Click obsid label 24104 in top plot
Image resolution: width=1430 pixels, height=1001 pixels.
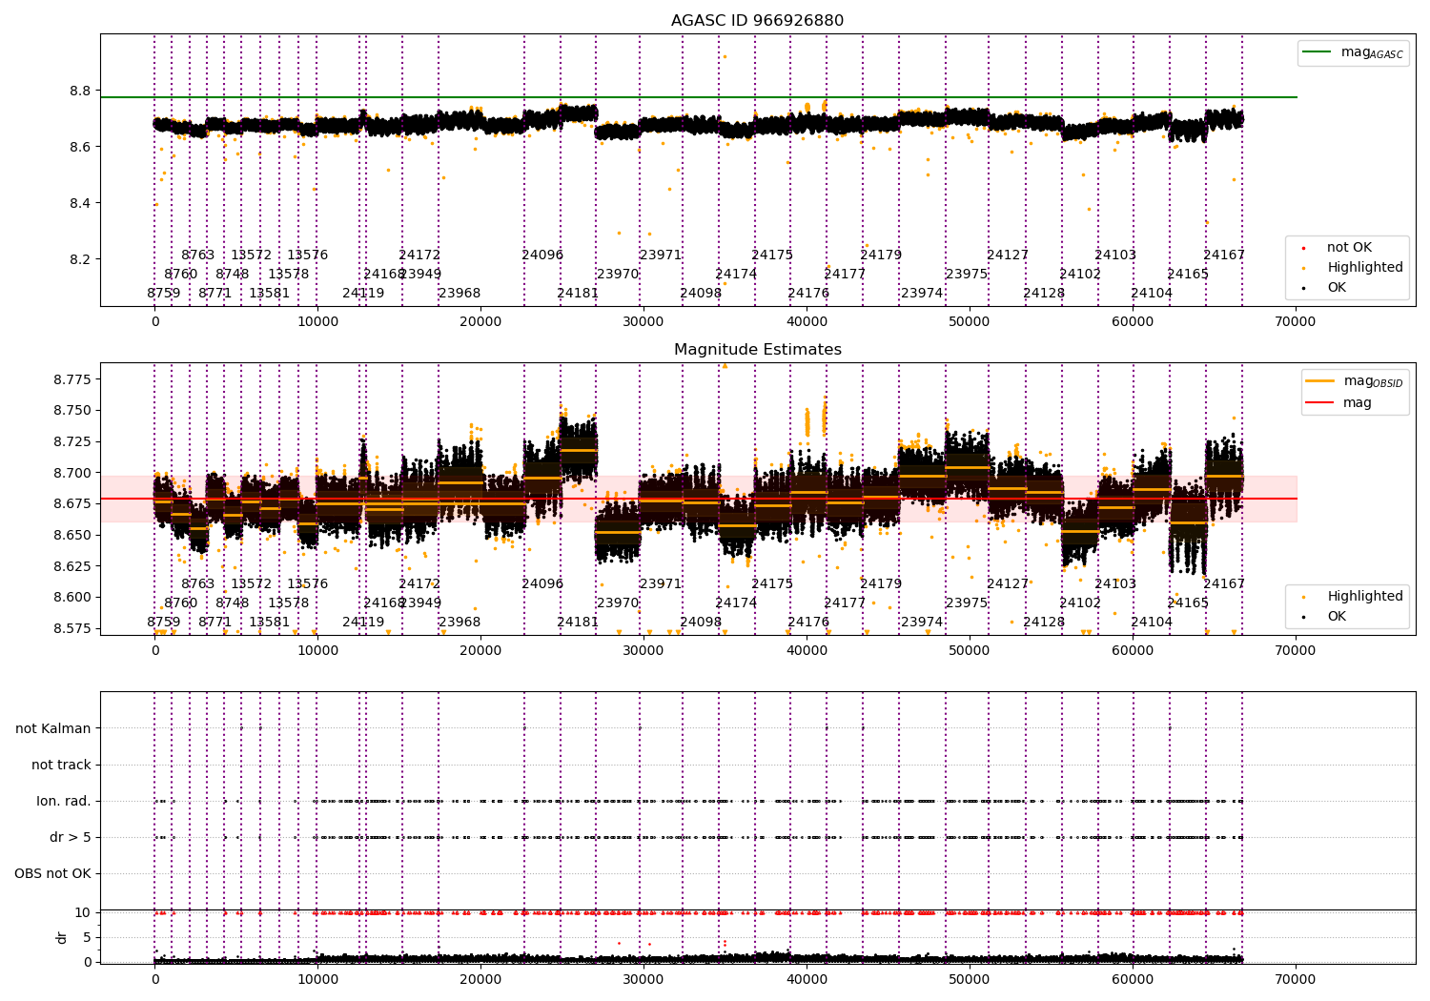pyautogui.click(x=1152, y=294)
